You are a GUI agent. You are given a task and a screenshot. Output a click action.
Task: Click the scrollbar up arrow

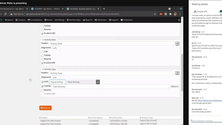pos(182,18)
